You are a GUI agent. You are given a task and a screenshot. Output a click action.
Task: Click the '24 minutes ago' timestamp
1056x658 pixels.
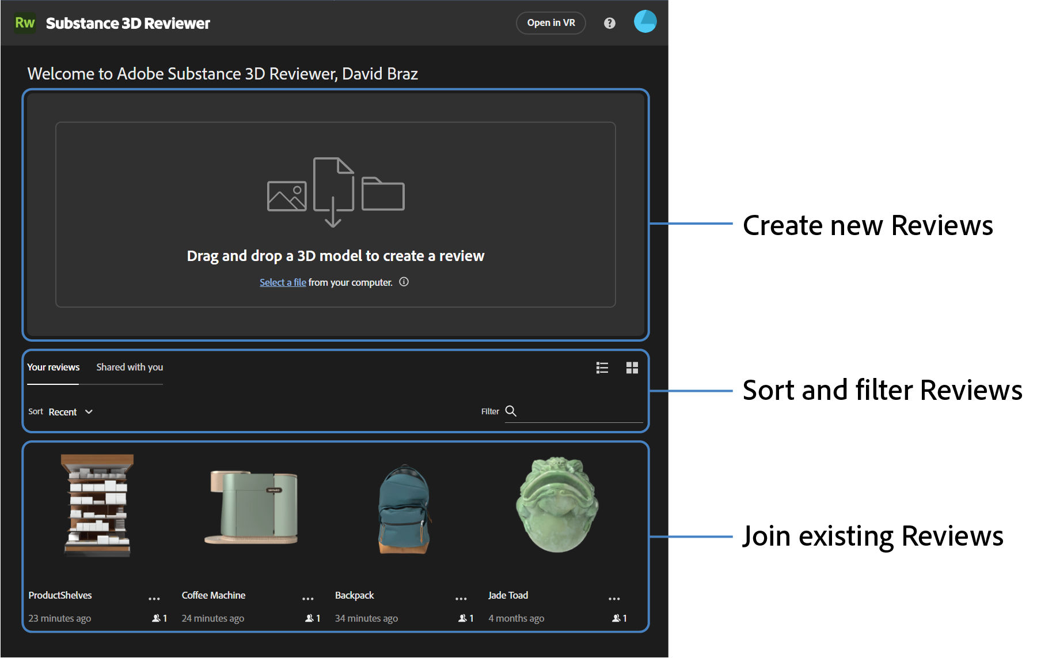click(213, 618)
